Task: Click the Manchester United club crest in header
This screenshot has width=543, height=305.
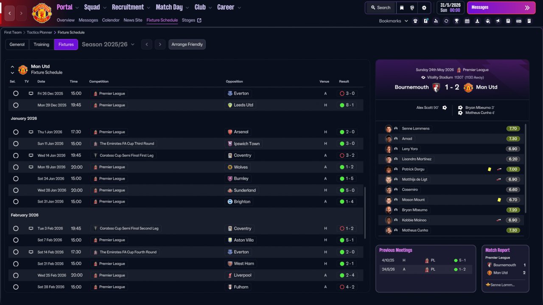Action: click(x=42, y=13)
